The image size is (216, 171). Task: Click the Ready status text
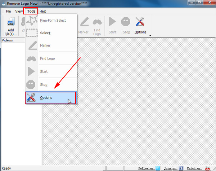(x=6, y=168)
